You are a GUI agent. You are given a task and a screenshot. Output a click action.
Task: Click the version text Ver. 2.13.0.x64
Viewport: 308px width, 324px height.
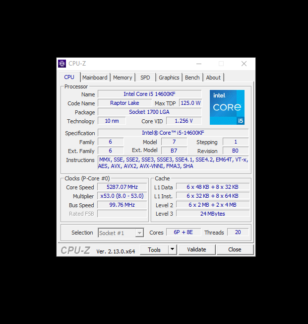pos(116,251)
